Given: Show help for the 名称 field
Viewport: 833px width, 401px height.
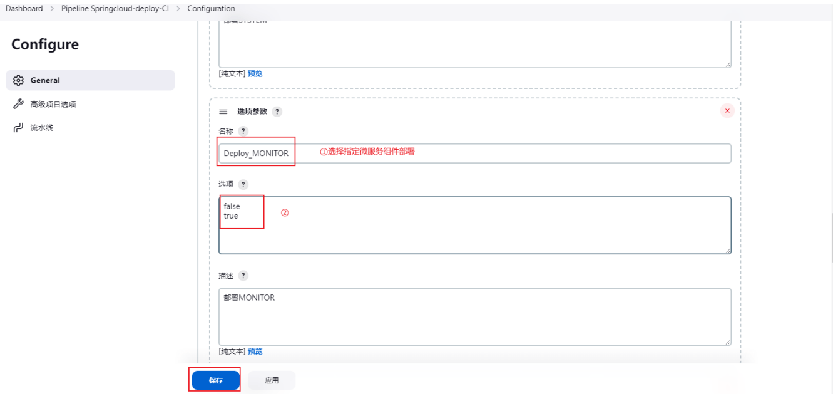Looking at the screenshot, I should (243, 131).
